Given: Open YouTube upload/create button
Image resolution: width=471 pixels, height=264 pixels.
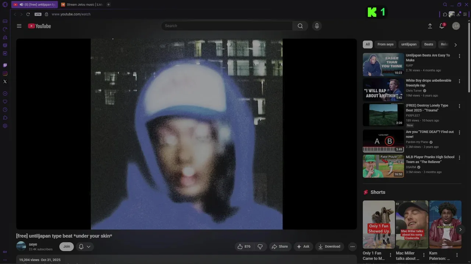Looking at the screenshot, I should click(430, 26).
